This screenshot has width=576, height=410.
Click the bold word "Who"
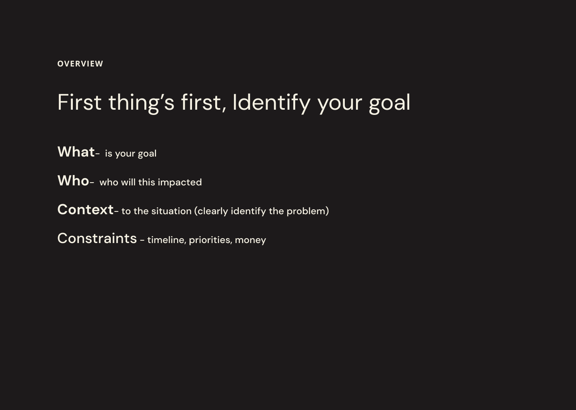coord(73,181)
